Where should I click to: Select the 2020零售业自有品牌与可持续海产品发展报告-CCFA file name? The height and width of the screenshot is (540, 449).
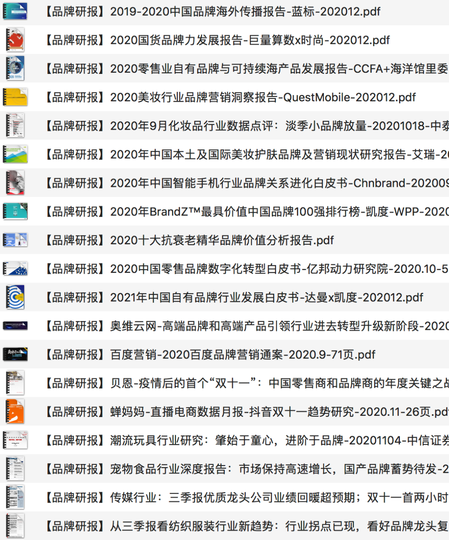[x=246, y=69]
